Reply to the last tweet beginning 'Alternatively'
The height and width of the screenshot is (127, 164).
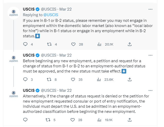(x=25, y=120)
